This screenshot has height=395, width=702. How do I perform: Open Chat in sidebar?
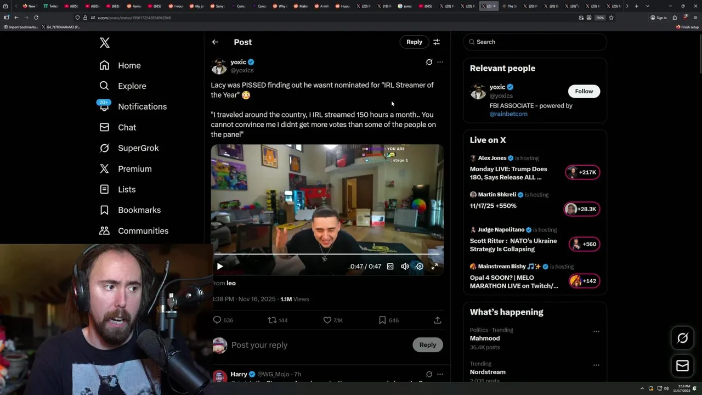coord(118,127)
